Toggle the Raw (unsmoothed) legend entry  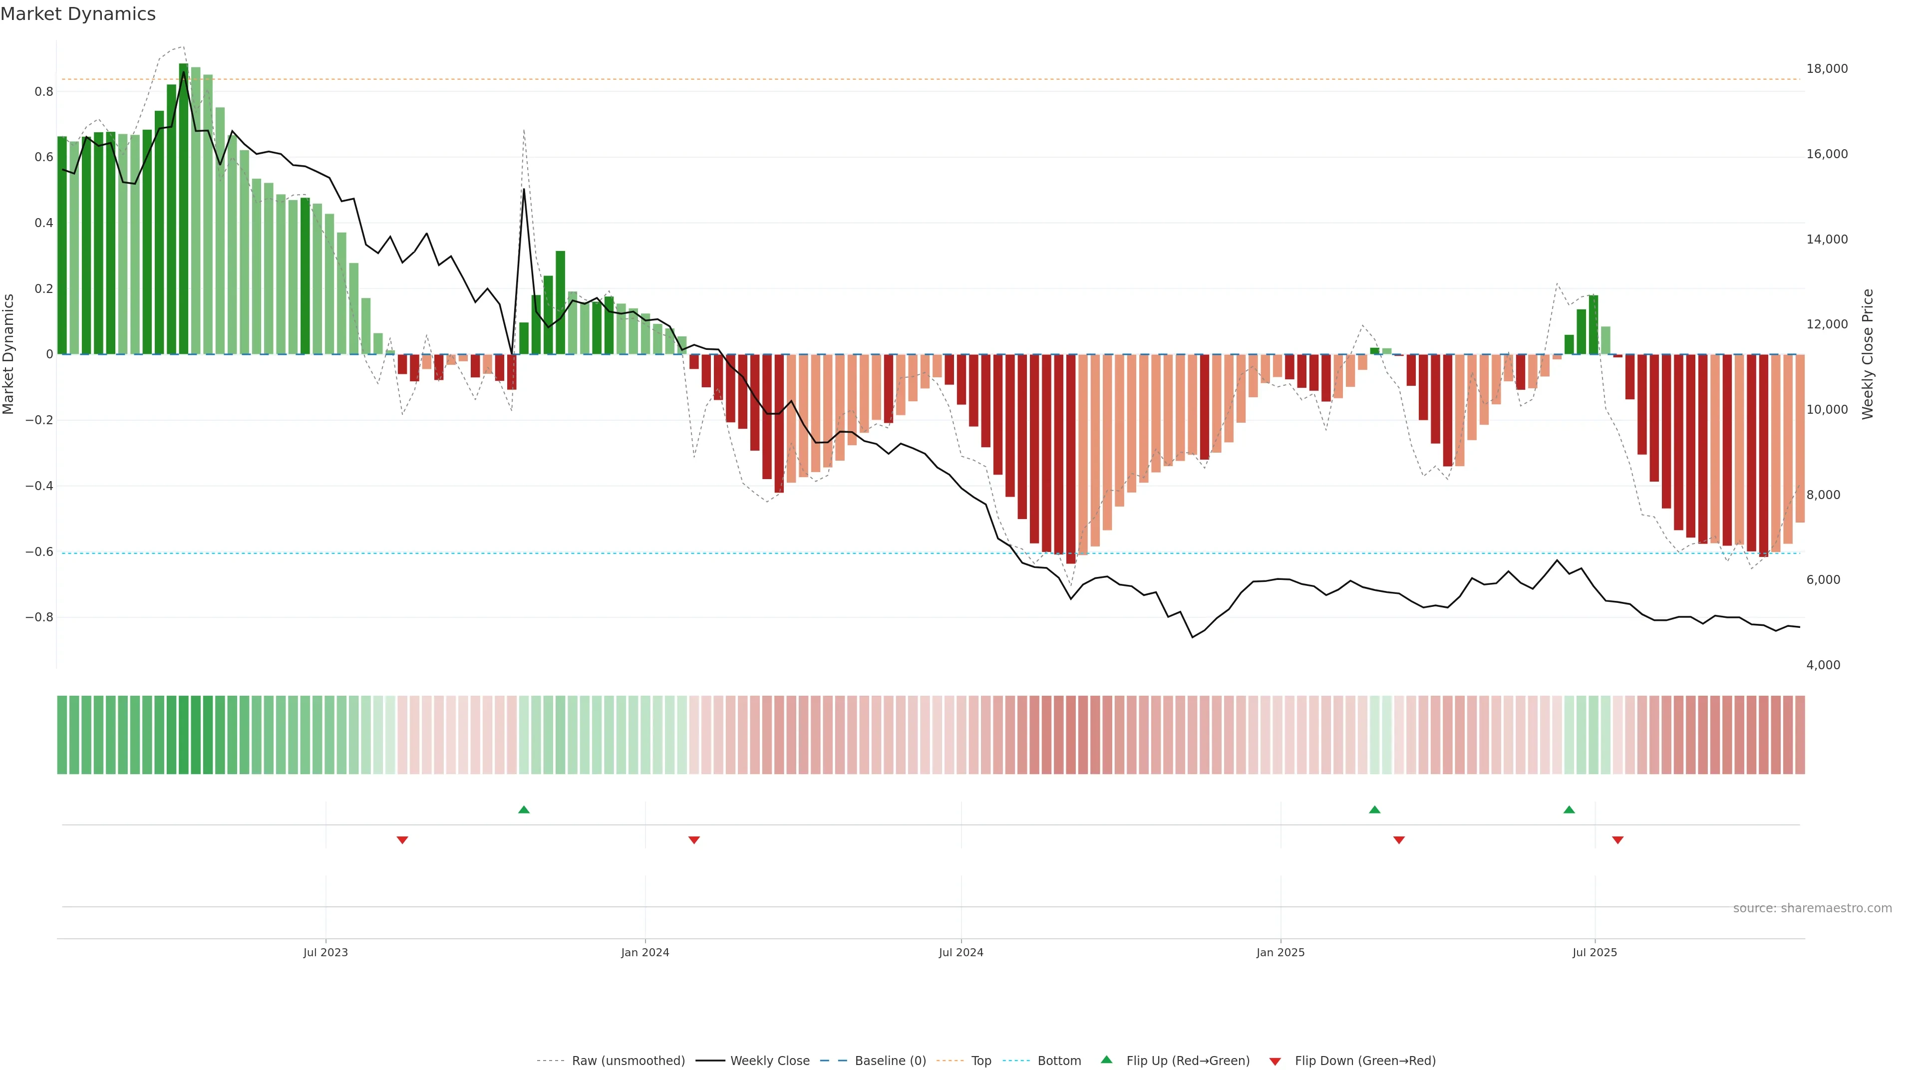point(628,1061)
